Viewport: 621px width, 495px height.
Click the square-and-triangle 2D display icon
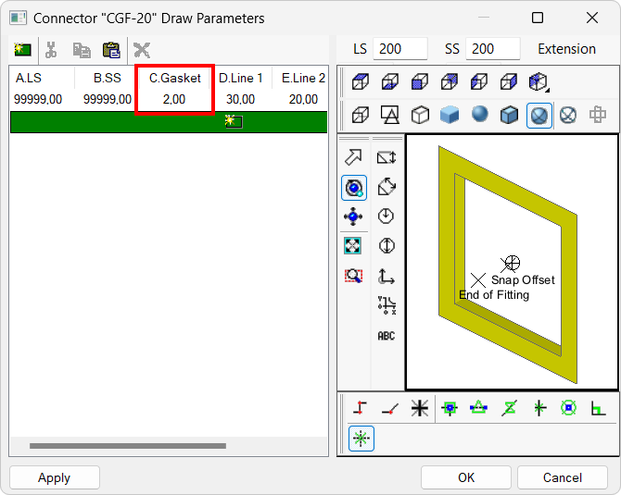coord(389,115)
